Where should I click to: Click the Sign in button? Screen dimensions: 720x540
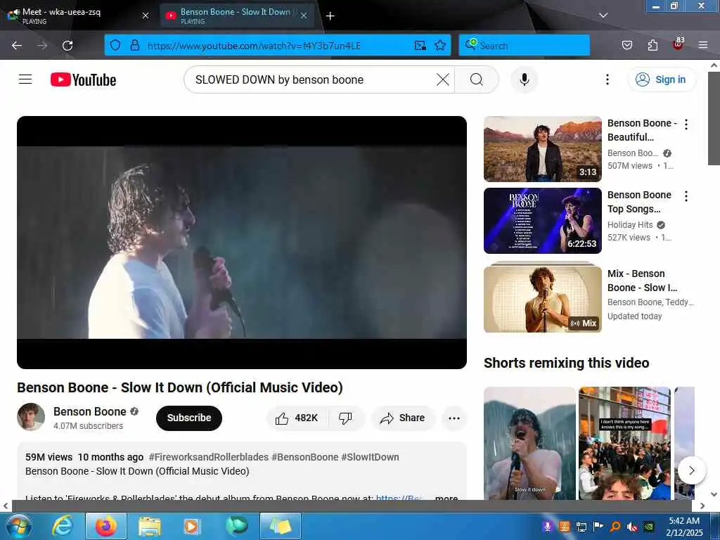click(x=662, y=79)
